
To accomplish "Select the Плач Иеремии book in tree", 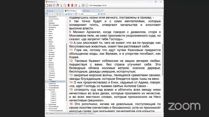I will (54, 25).
